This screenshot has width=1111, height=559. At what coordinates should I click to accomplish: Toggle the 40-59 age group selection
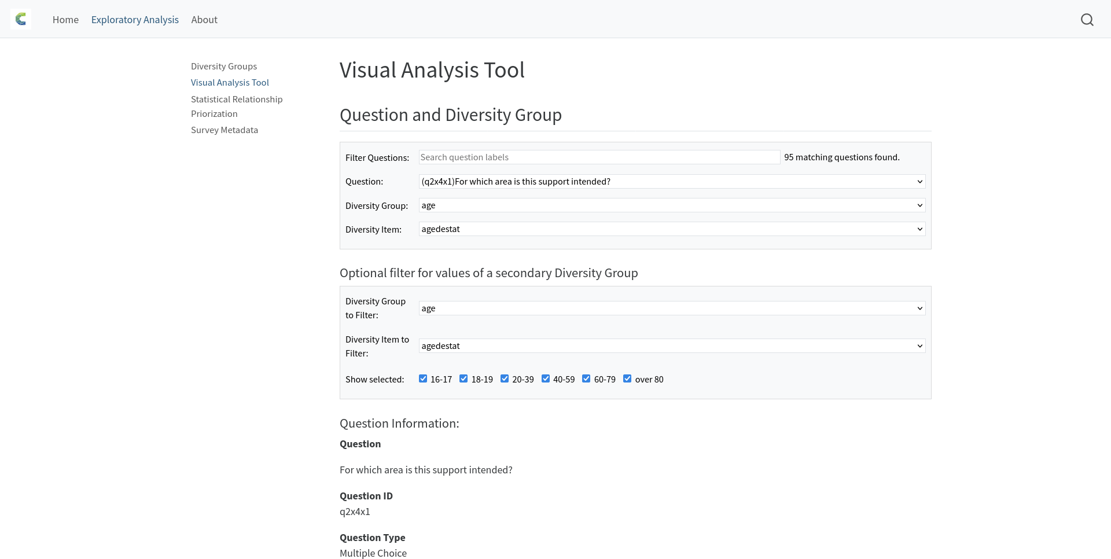tap(546, 378)
